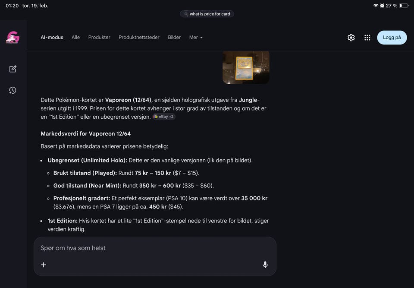Tap the date 'tor. 19. feb.'

click(x=35, y=6)
